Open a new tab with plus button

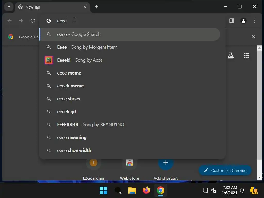(96, 7)
